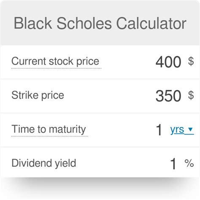Open the yrs unit dropdown
Screen dimensions: 200x200
[x=182, y=130]
